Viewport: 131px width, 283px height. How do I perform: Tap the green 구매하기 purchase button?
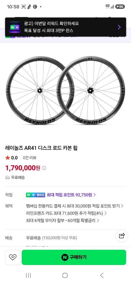[x=74, y=257]
